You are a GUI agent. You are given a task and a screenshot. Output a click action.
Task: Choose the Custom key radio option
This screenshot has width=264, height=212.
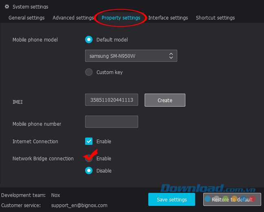89,72
